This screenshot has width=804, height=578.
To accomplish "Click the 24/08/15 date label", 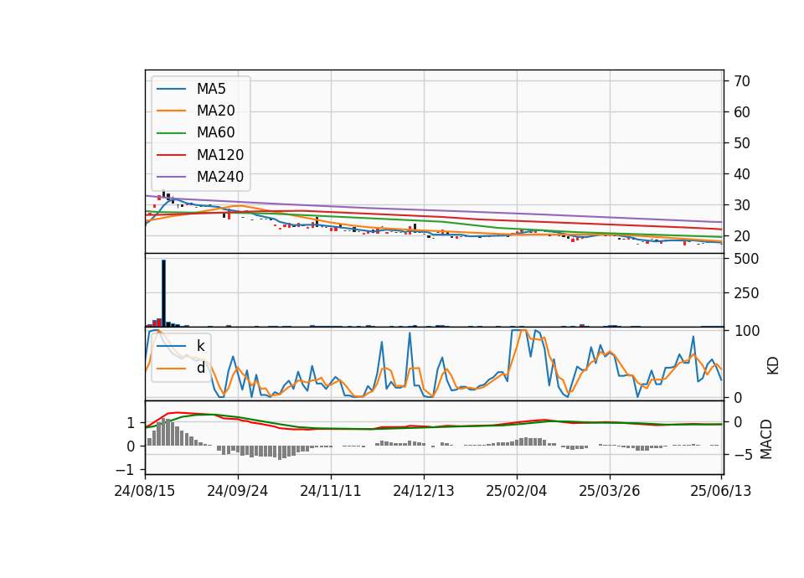I will pos(145,491).
